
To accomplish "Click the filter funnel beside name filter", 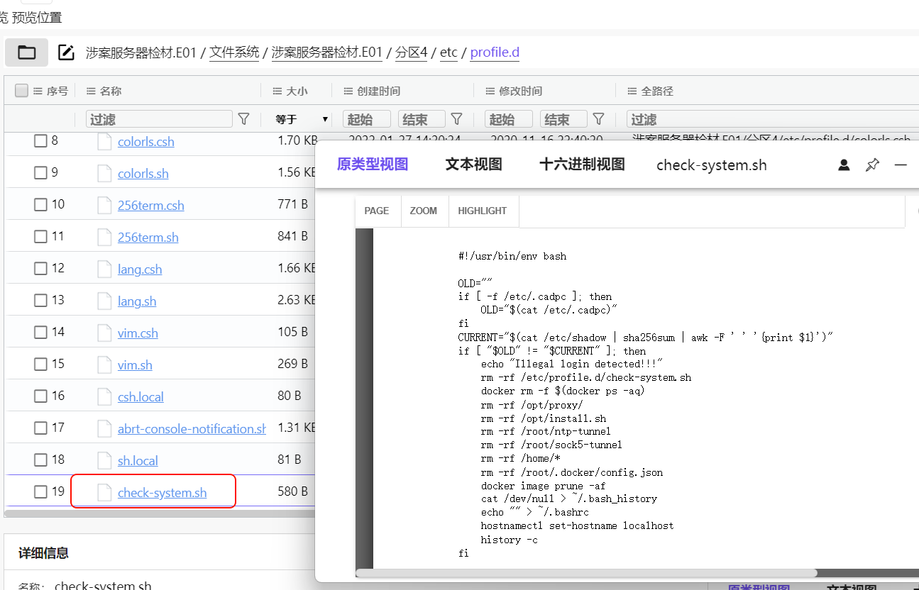I will pos(243,119).
